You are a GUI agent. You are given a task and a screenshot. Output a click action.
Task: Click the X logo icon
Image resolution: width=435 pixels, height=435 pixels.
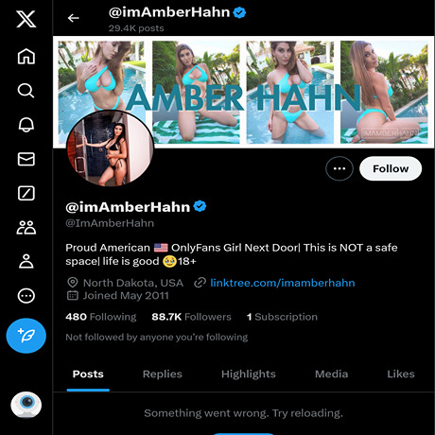tap(26, 19)
